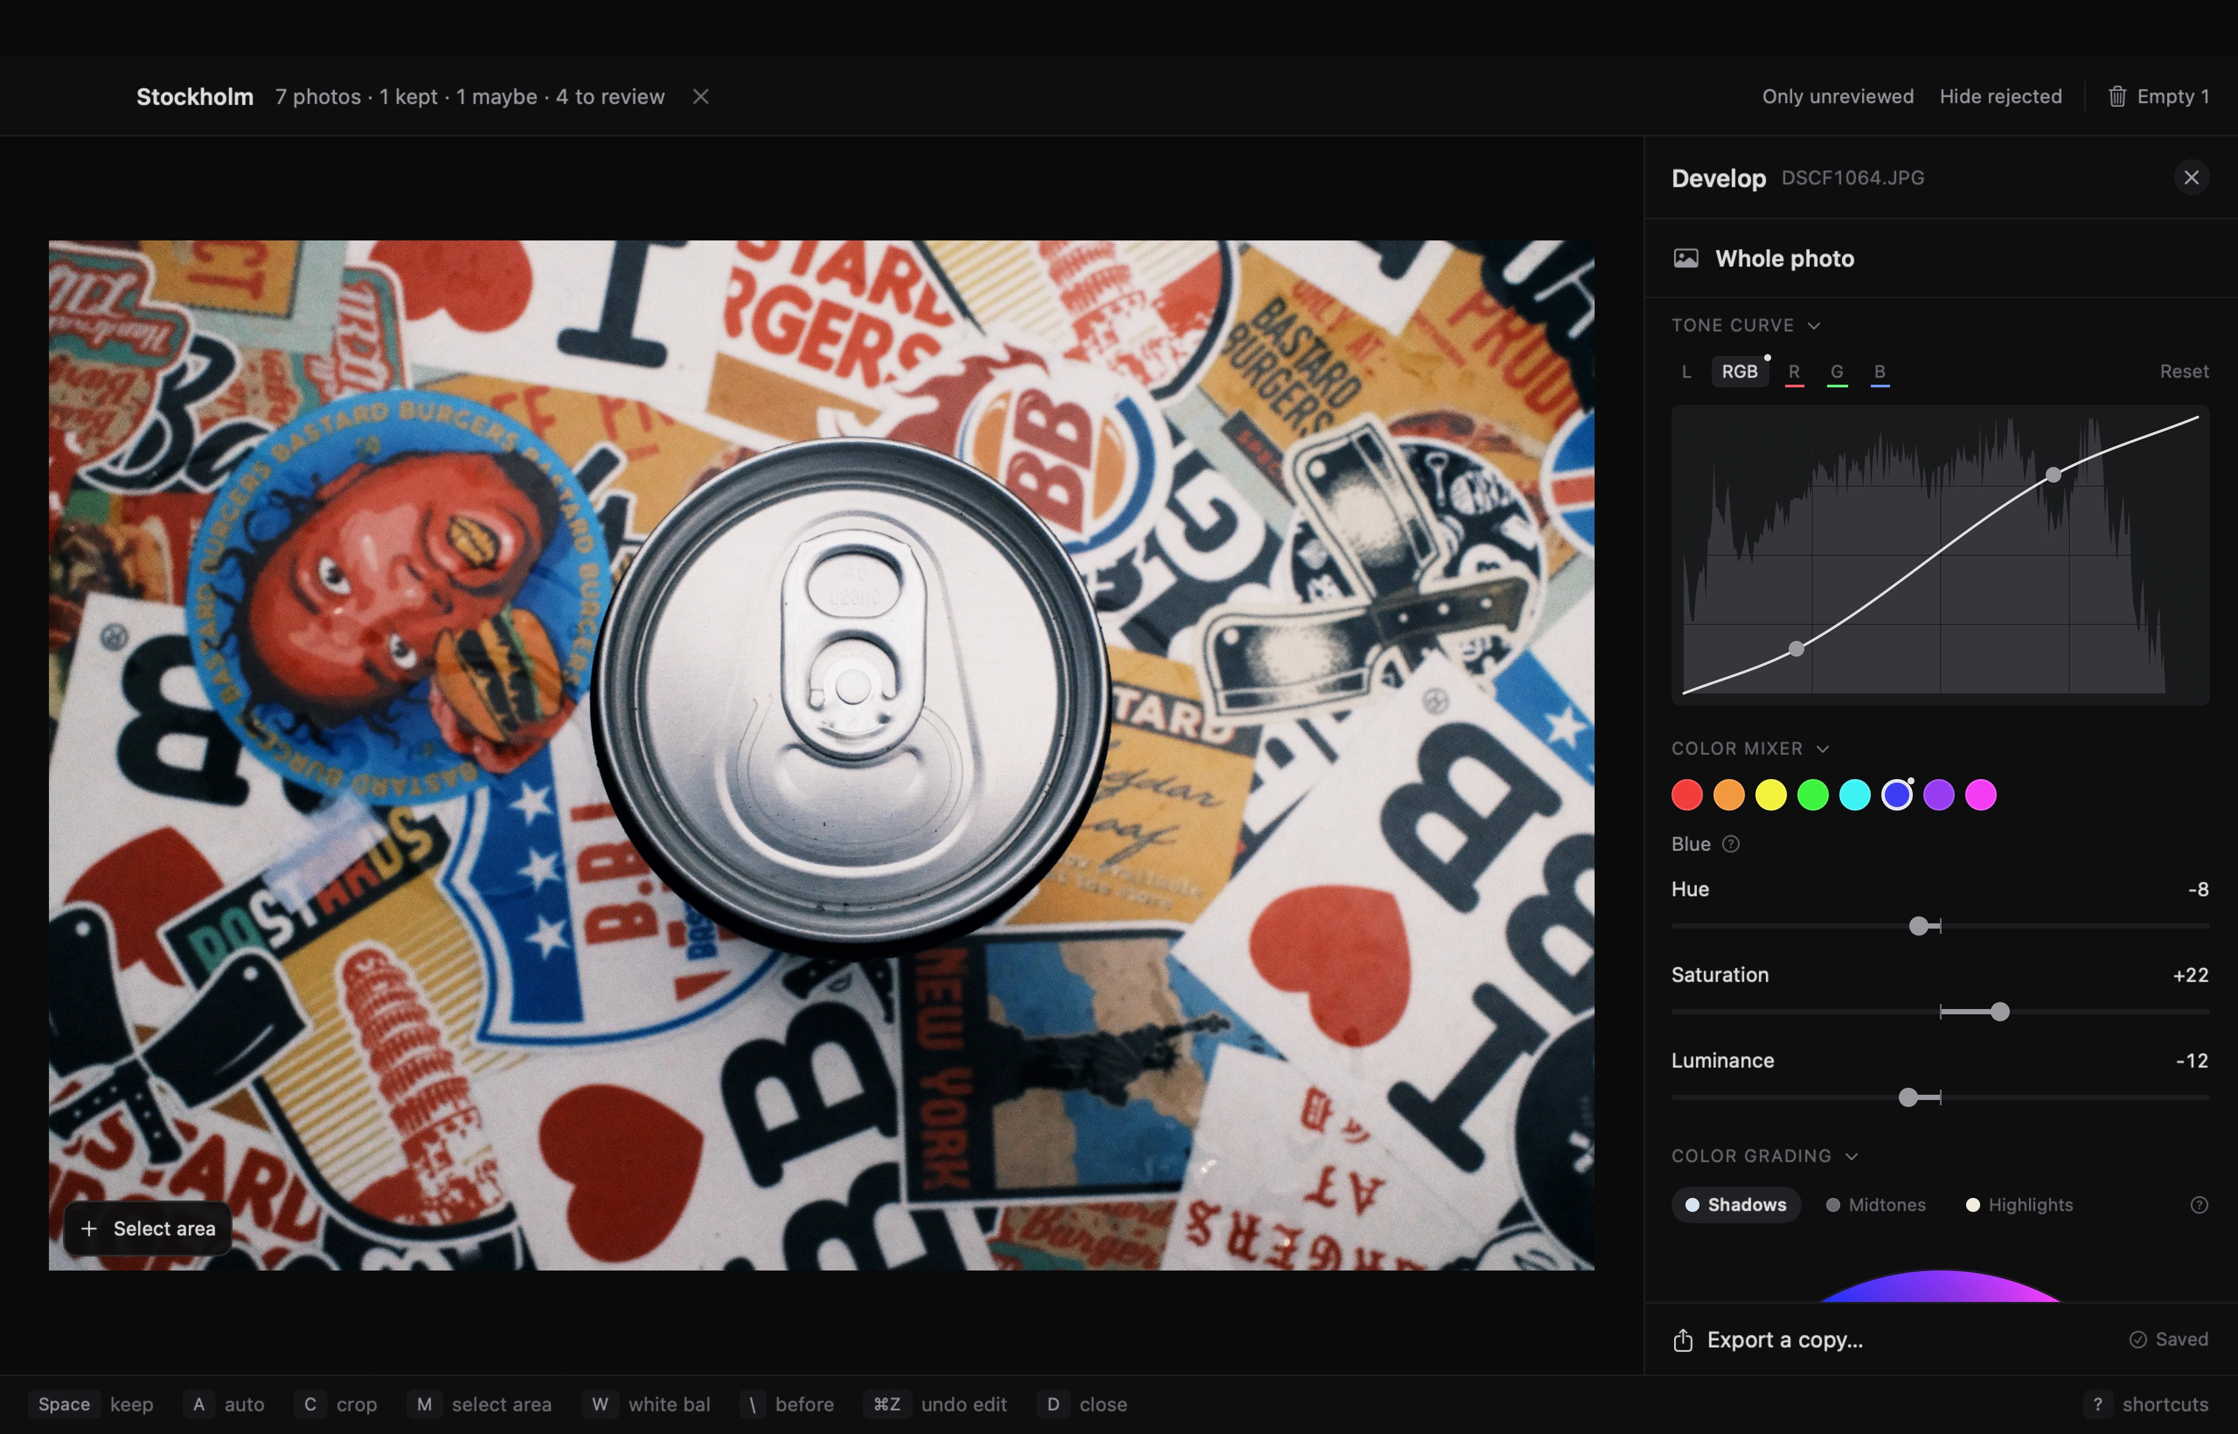Screen dimensions: 2238x1434
Task: Click the Whole photo image icon
Action: click(1686, 259)
